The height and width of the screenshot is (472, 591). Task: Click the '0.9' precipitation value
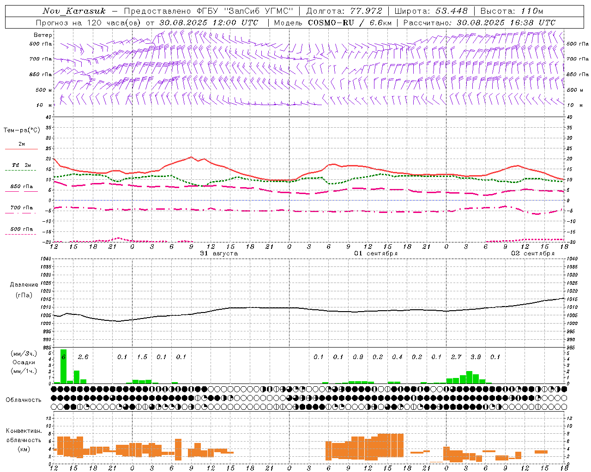click(358, 357)
